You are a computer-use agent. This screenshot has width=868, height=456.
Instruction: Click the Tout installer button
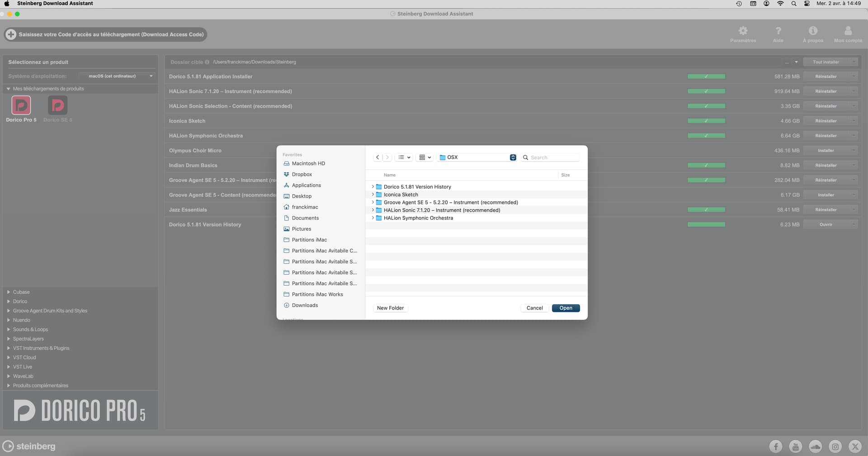point(826,62)
